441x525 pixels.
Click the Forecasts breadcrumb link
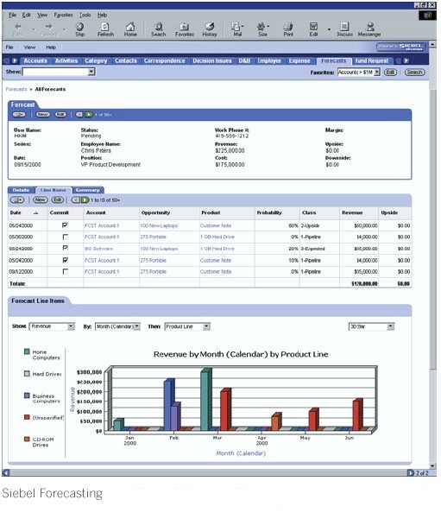click(16, 90)
